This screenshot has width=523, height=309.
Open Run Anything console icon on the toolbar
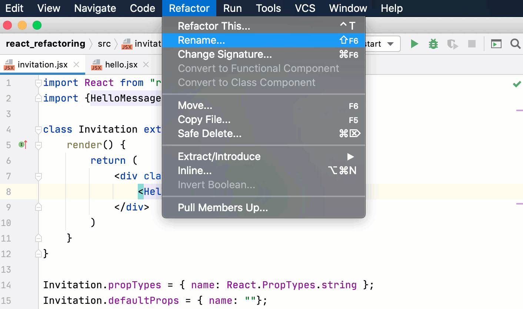(496, 43)
